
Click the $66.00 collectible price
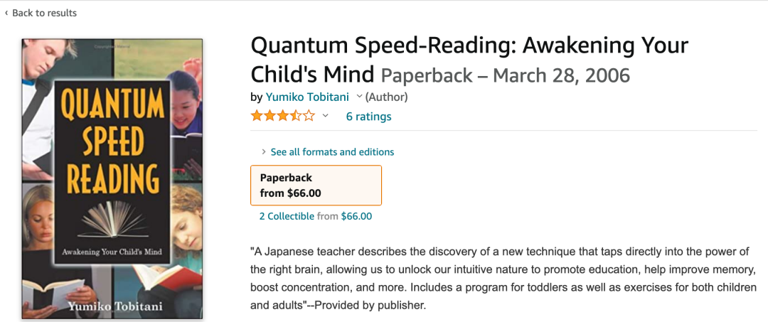click(356, 216)
